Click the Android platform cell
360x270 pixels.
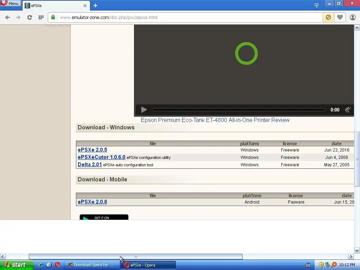(x=252, y=202)
